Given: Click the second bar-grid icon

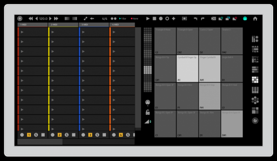Looking at the screenshot, I should 75,19.
